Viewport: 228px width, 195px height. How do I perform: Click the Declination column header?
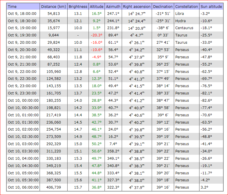[x=163, y=6]
